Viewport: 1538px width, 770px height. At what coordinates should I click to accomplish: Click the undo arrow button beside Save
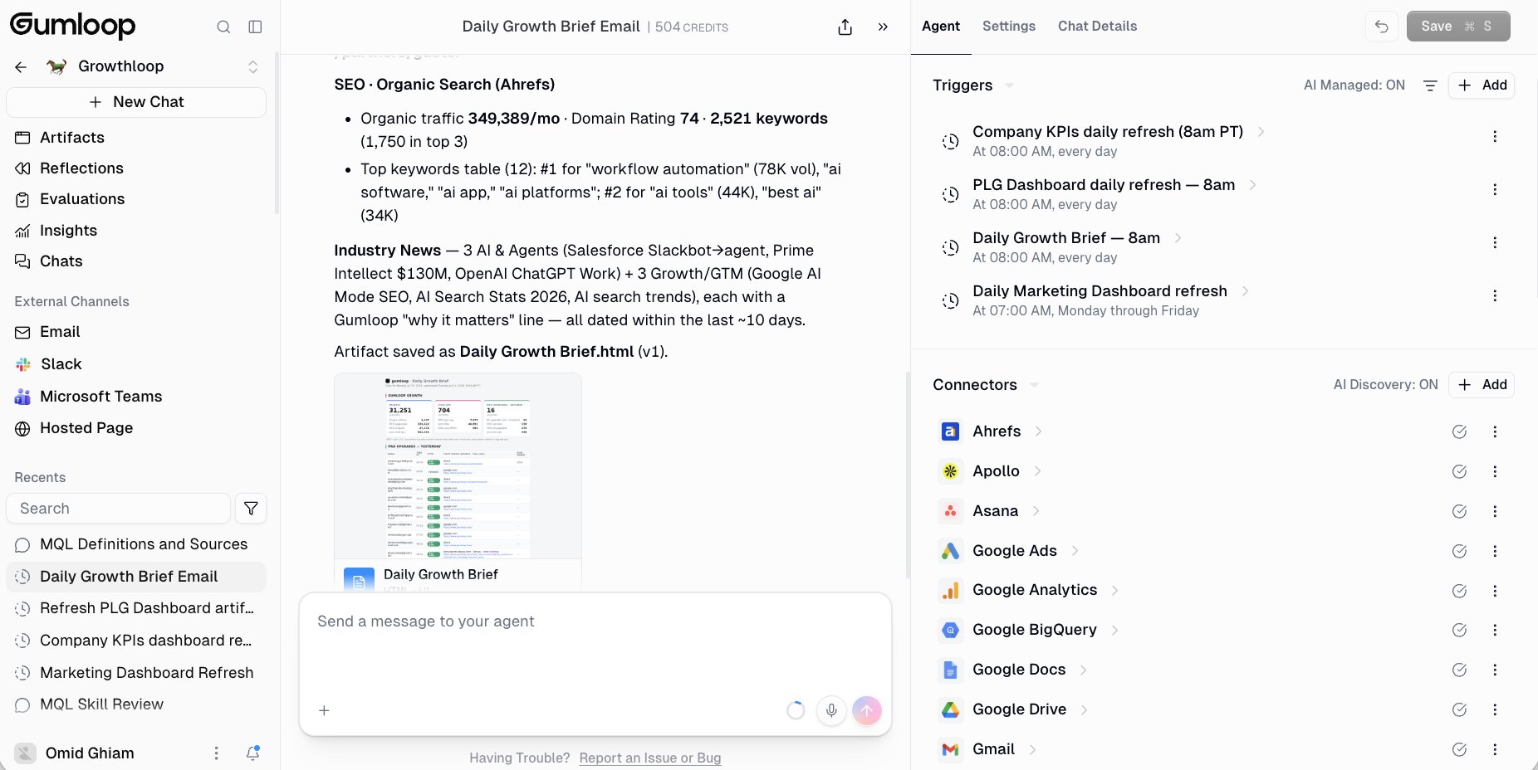click(x=1382, y=27)
